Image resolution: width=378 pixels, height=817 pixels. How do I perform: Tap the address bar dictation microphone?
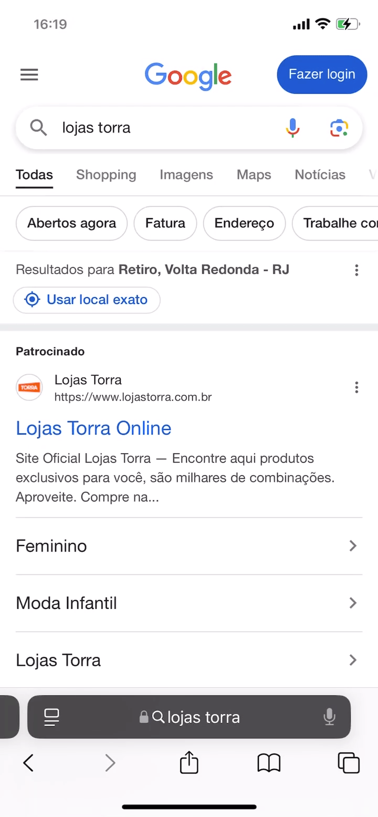click(x=329, y=717)
